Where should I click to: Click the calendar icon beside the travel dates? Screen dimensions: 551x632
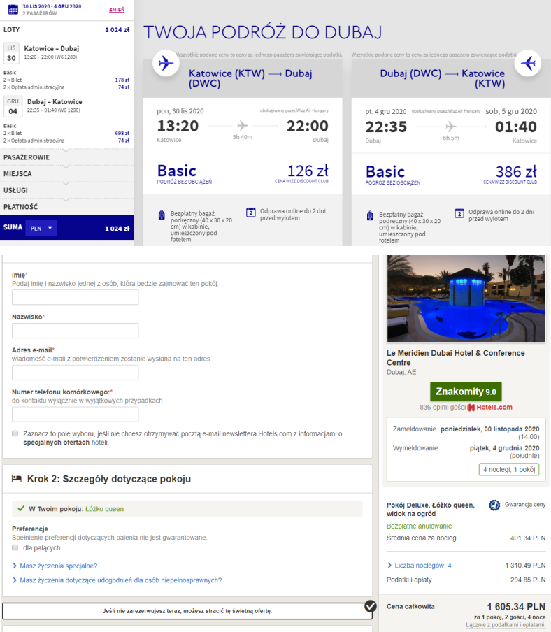tap(13, 9)
